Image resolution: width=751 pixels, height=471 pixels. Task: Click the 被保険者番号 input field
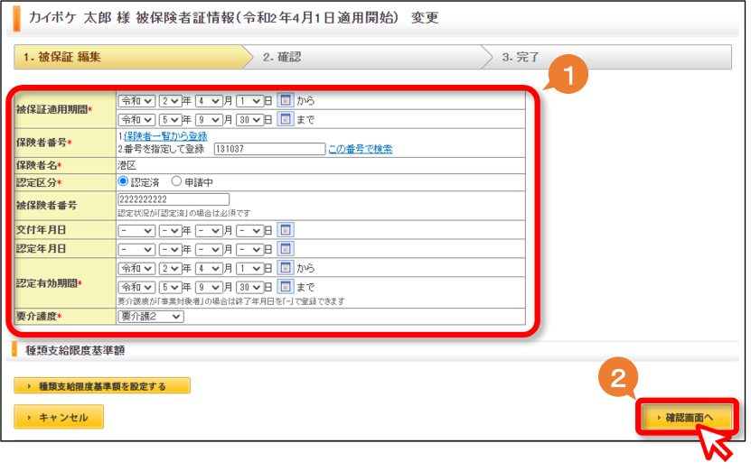[x=174, y=199]
